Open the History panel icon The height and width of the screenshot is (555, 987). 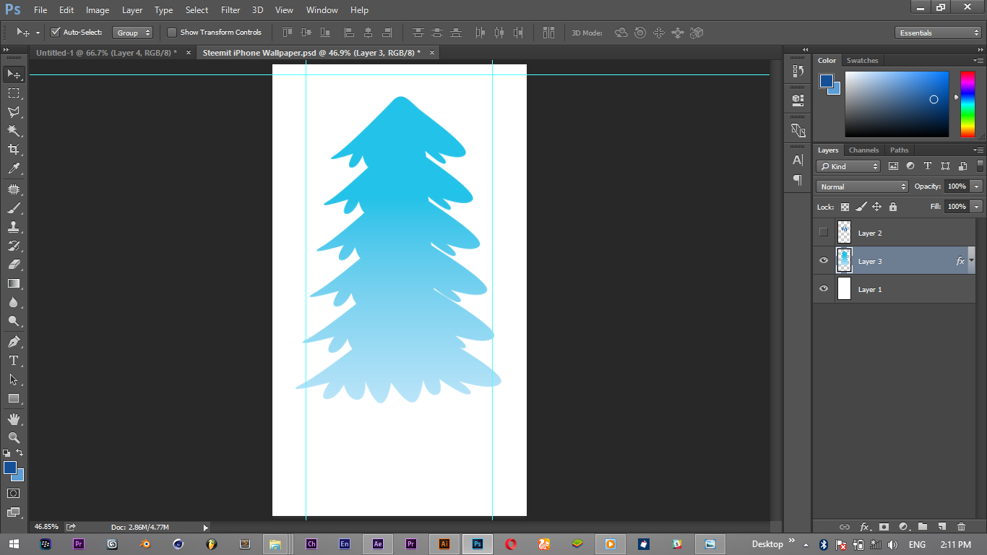point(798,71)
